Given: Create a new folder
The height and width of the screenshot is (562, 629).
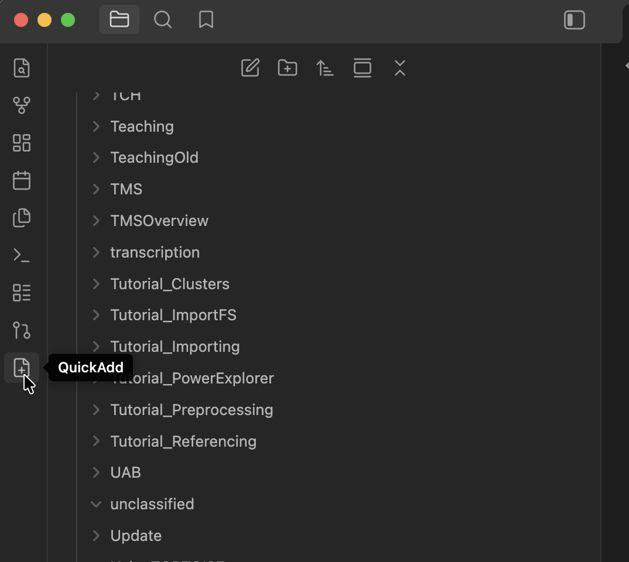Looking at the screenshot, I should [288, 68].
